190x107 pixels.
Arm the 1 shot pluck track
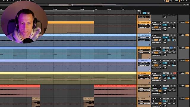click(175, 35)
